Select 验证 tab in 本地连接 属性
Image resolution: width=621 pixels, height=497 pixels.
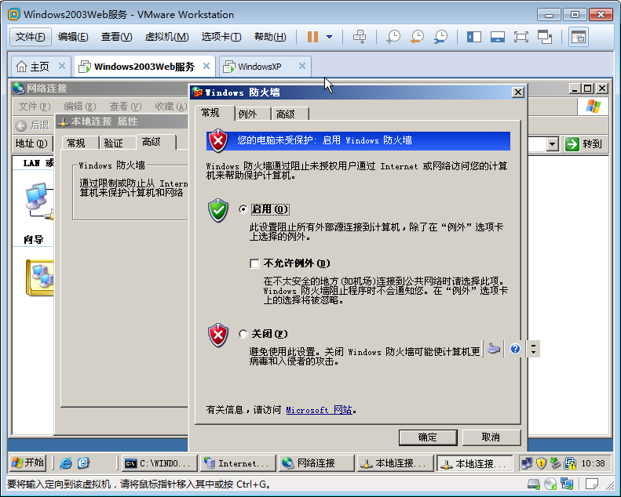coord(114,143)
